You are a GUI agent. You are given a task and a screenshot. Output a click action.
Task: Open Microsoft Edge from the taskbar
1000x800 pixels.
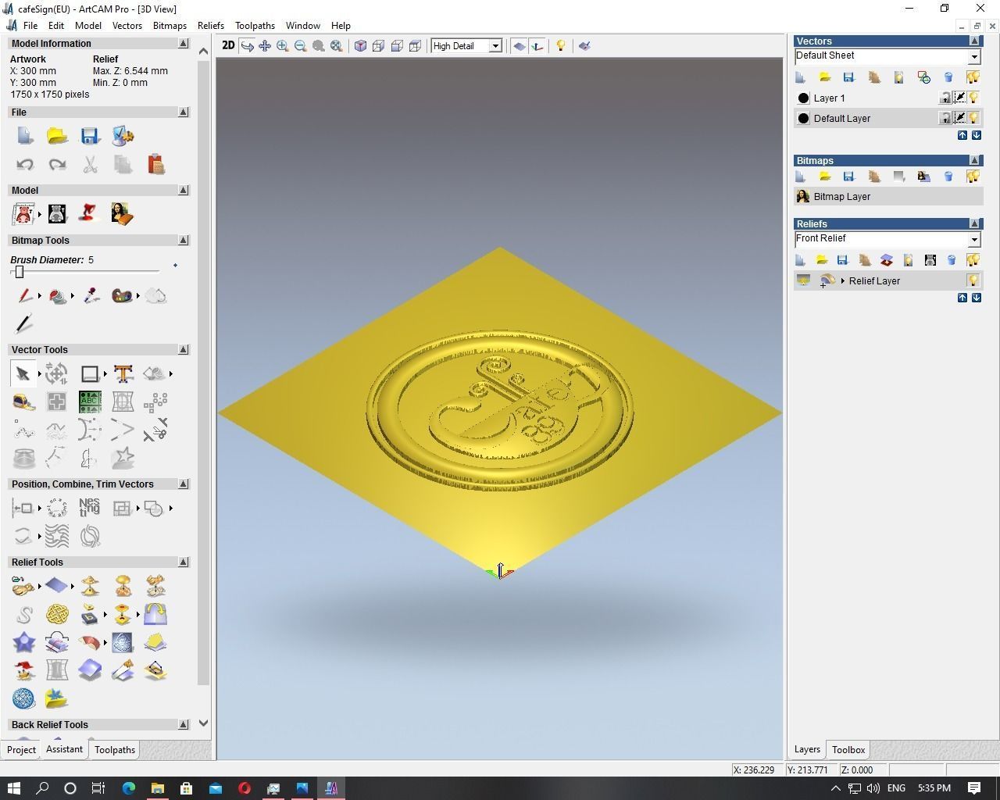coord(128,787)
